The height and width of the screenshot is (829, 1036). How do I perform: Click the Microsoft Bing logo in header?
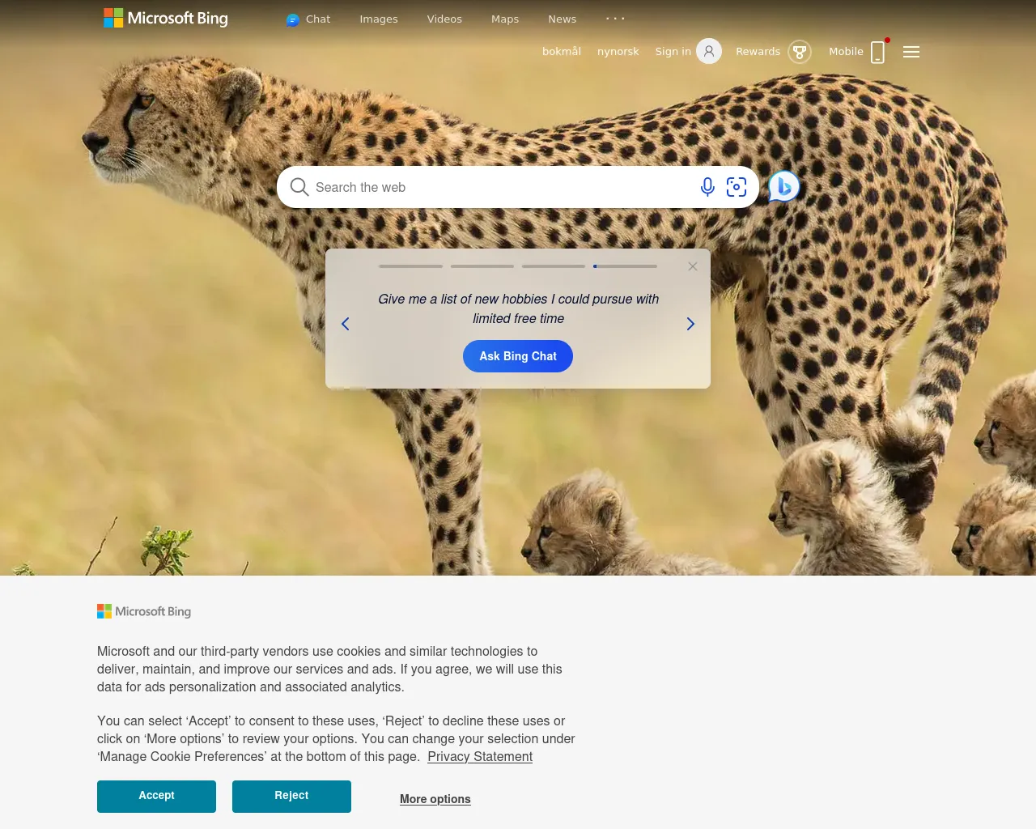click(166, 18)
